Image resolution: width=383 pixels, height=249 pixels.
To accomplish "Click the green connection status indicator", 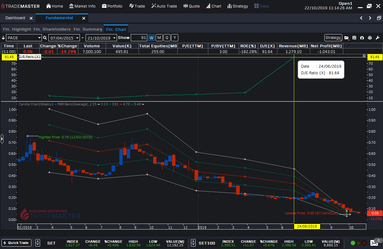I will pos(353,243).
